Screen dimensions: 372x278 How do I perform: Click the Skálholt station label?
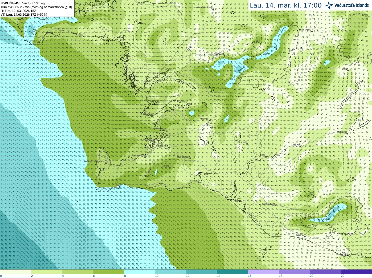coord(242,142)
